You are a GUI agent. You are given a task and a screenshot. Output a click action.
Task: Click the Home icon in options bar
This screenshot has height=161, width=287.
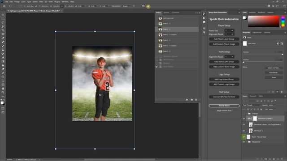pyautogui.click(x=4, y=6)
